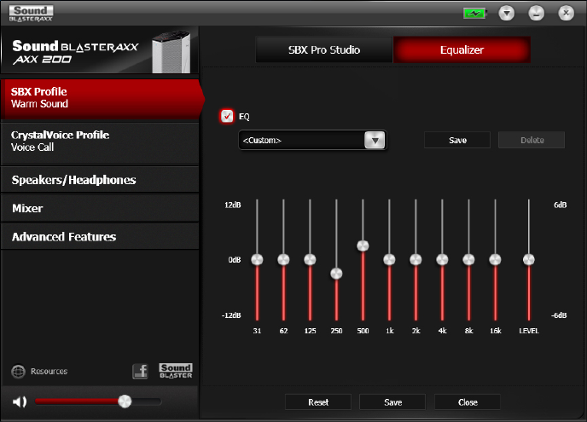Click the bottom Save button

click(392, 402)
